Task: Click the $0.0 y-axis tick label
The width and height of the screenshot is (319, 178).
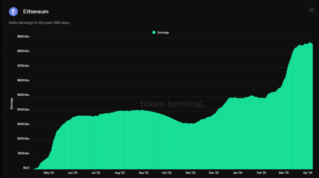Action: [x=26, y=168]
